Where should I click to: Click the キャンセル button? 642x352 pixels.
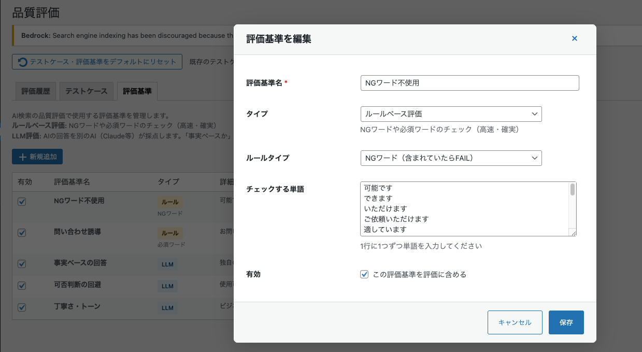(515, 322)
